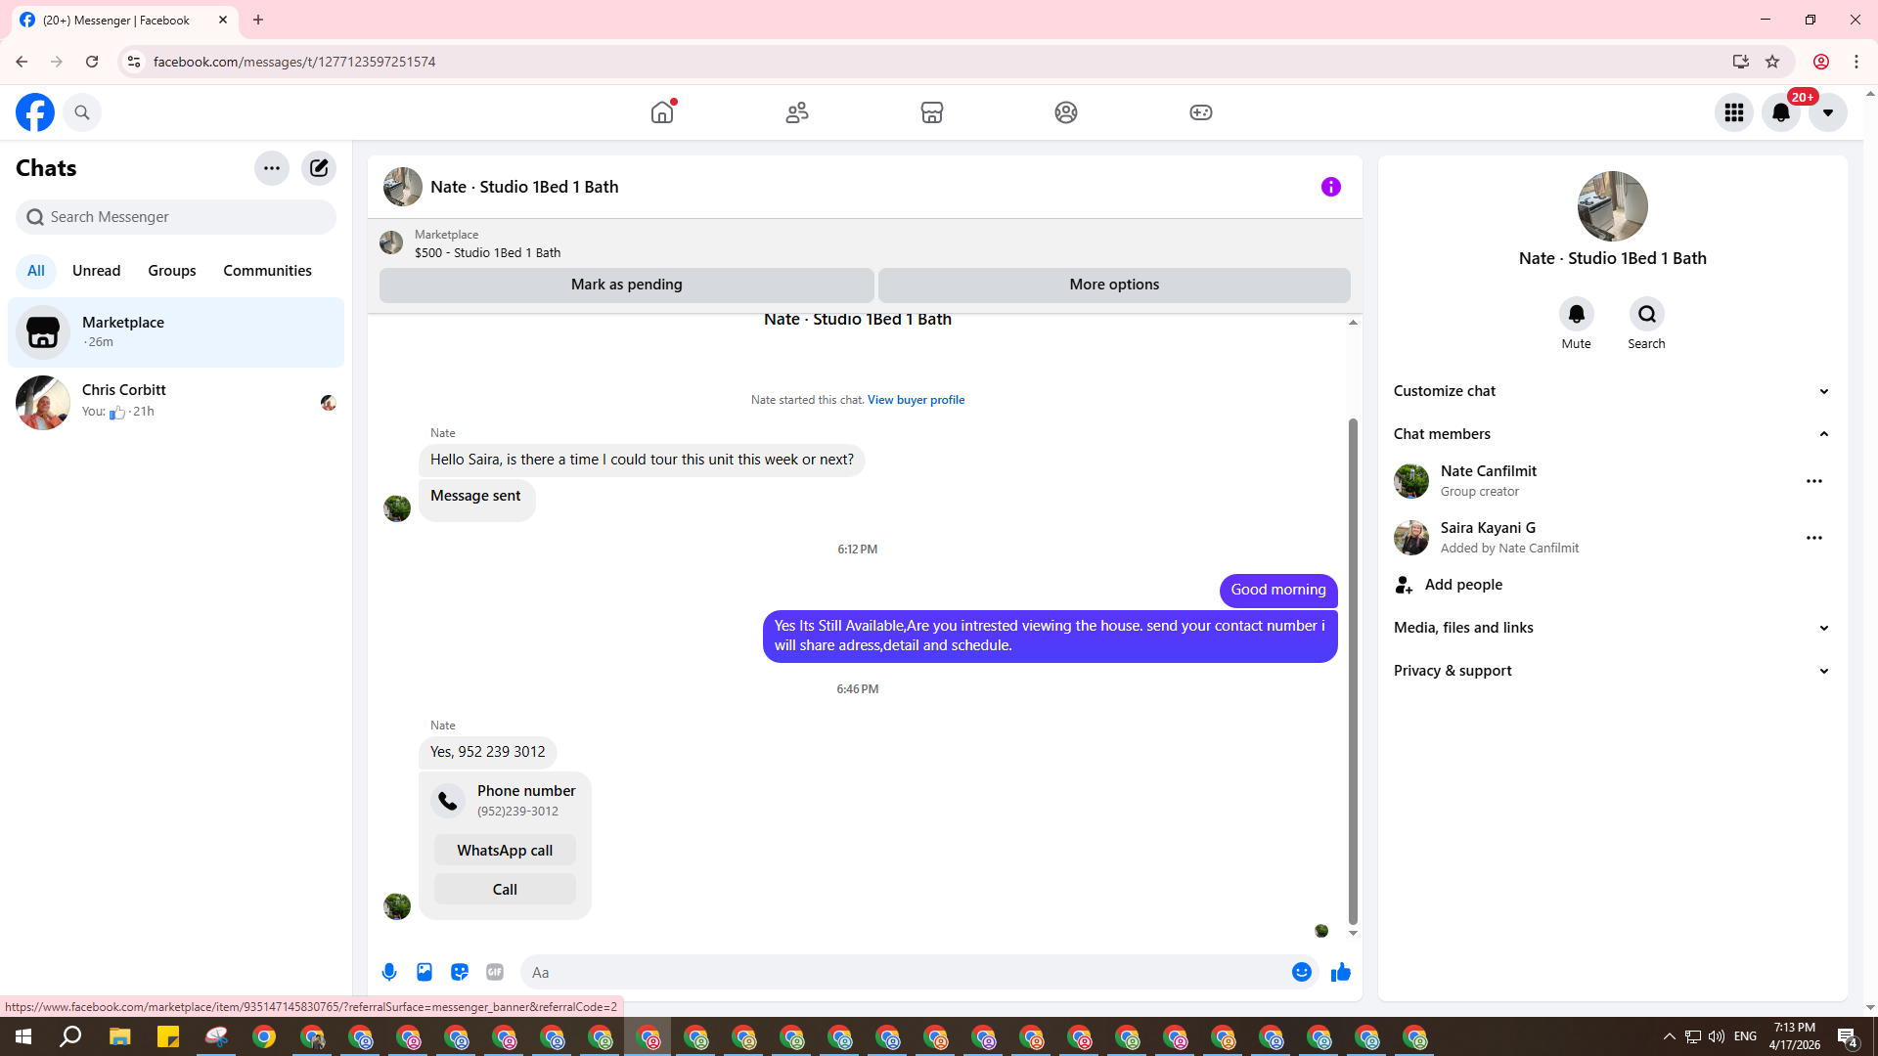Send a thumbs-up like
The image size is (1878, 1056).
click(x=1341, y=972)
